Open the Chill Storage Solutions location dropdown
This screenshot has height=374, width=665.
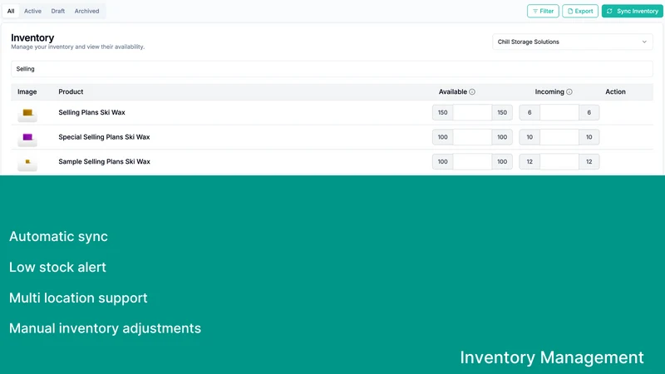(573, 42)
